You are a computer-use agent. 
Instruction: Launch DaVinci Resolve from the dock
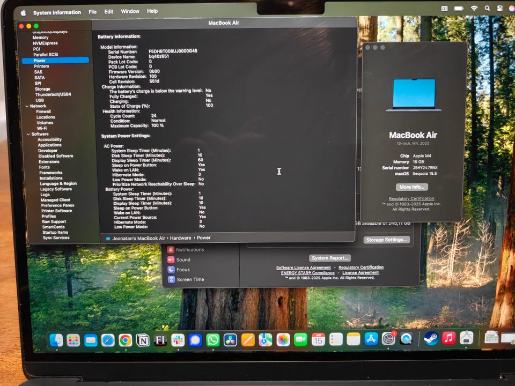(x=230, y=340)
